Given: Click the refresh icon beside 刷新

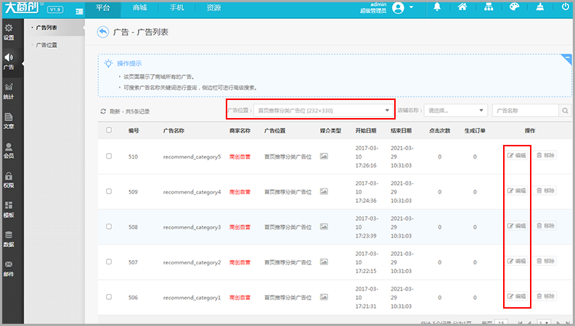Looking at the screenshot, I should click(103, 112).
